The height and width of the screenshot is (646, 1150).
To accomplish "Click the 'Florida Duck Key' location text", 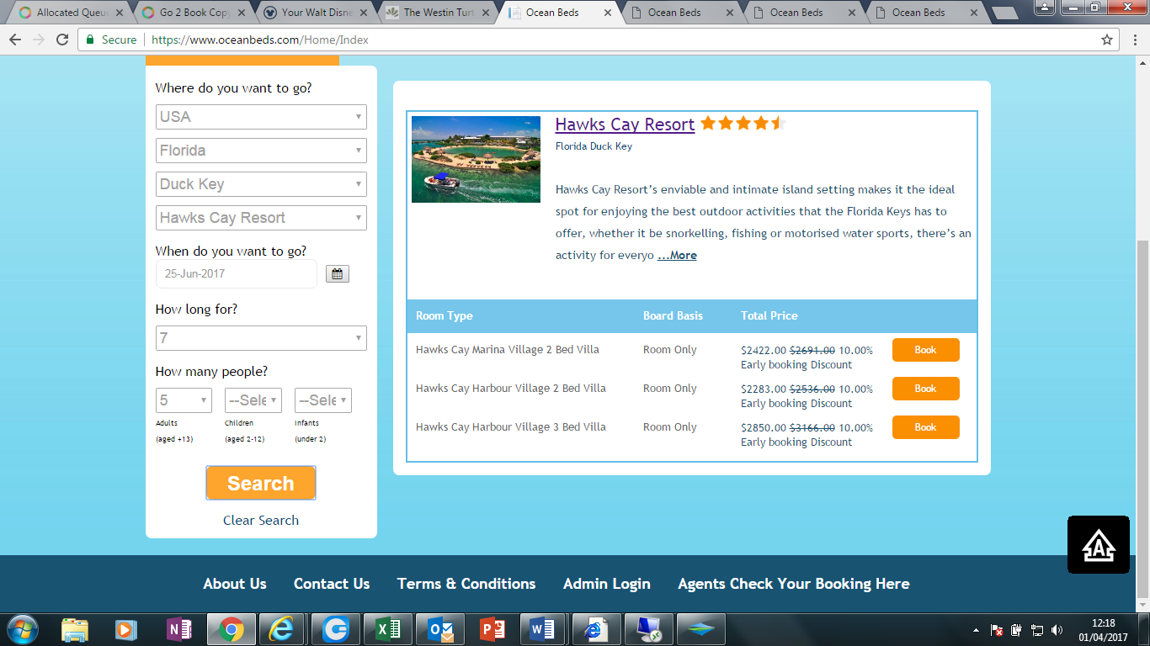I will pos(594,146).
